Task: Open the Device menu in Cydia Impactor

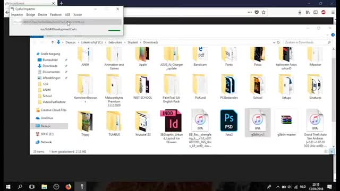Action: [42, 15]
